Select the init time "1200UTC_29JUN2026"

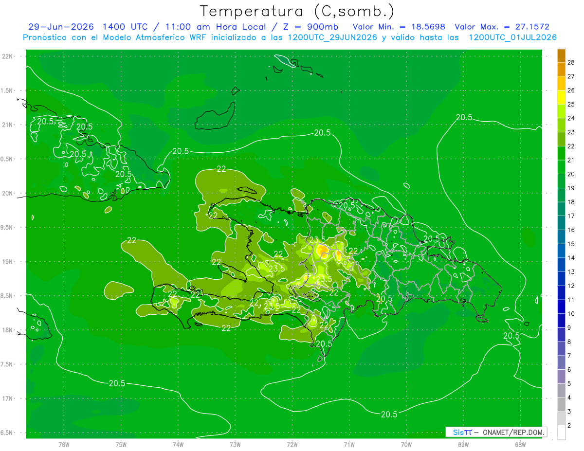[331, 37]
